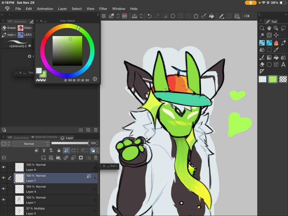
Task: Click the layer opacity slider bar
Action: pos(70,143)
